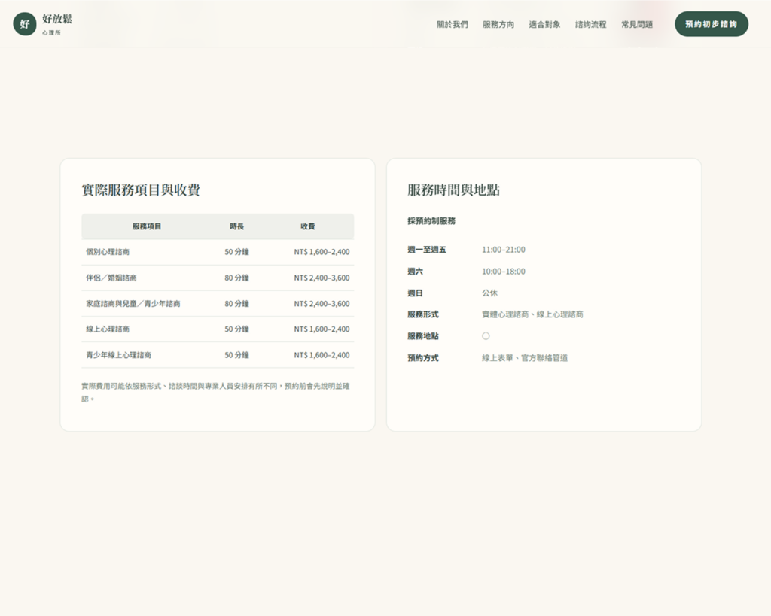Image resolution: width=771 pixels, height=616 pixels.
Task: Click the 服務項目 column header
Action: pos(147,226)
